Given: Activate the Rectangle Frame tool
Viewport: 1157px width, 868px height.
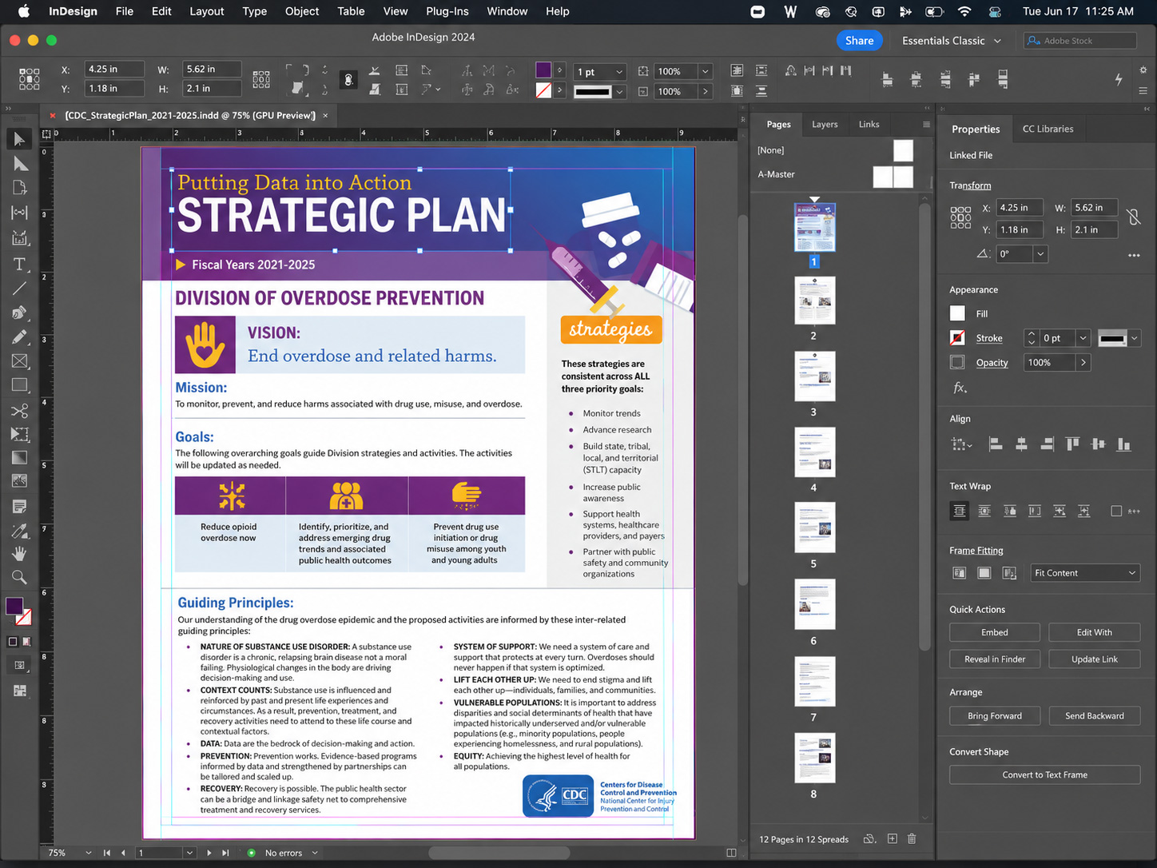Looking at the screenshot, I should pyautogui.click(x=20, y=361).
